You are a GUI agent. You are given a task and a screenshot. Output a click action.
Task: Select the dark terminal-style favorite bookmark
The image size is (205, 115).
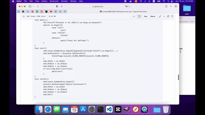tap(46, 11)
